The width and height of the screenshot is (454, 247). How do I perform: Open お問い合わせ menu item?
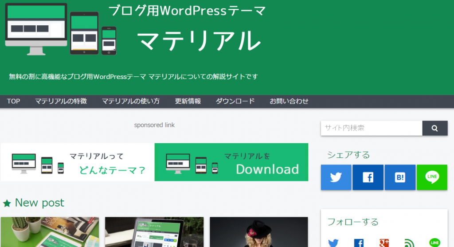(x=289, y=102)
